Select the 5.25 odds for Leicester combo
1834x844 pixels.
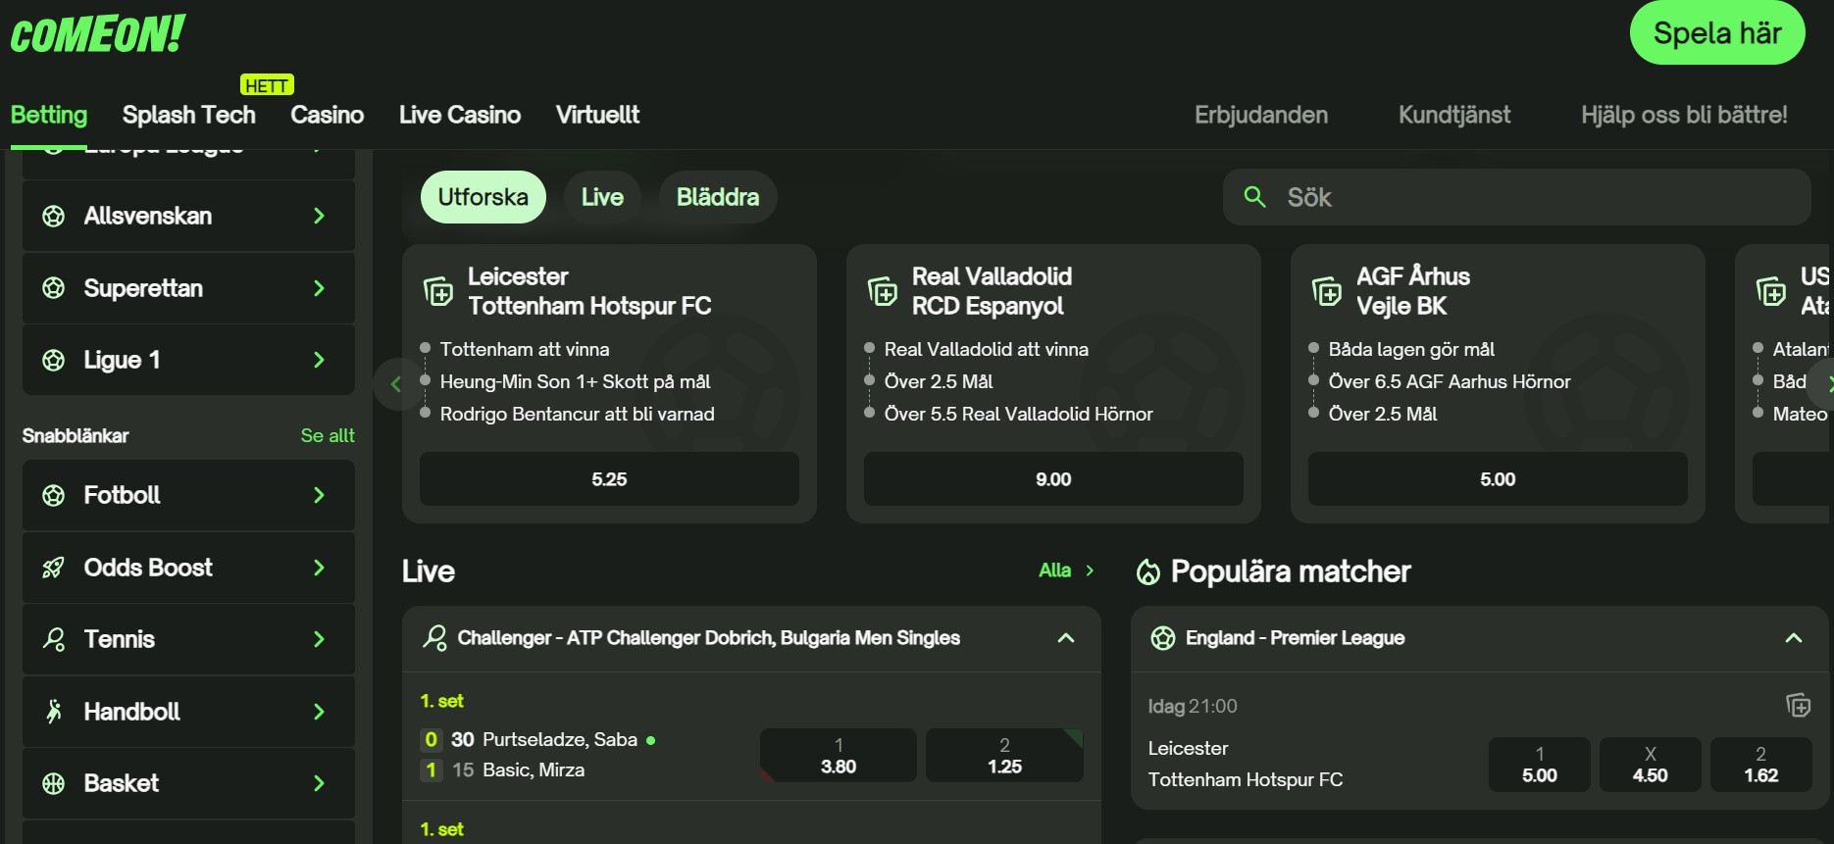609,479
